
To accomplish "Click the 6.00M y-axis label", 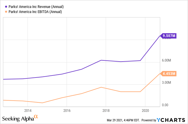I will click(166, 60).
